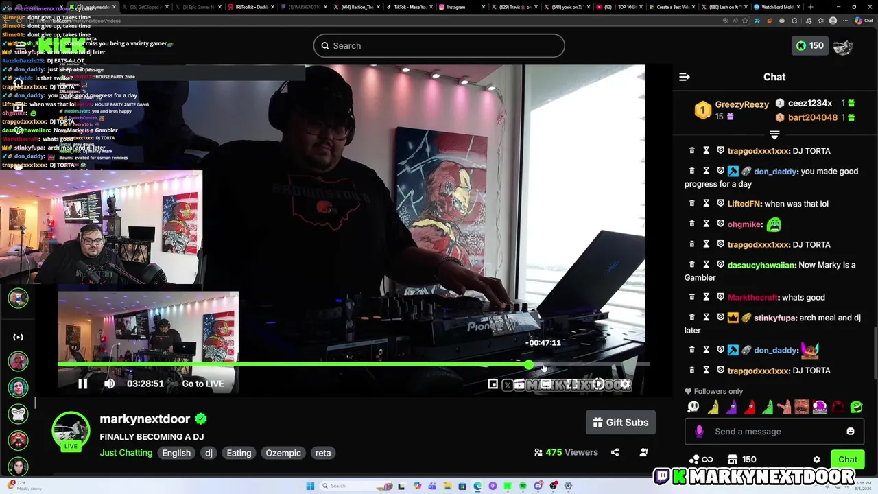
Task: Open the Windows Start menu
Action: click(x=310, y=486)
